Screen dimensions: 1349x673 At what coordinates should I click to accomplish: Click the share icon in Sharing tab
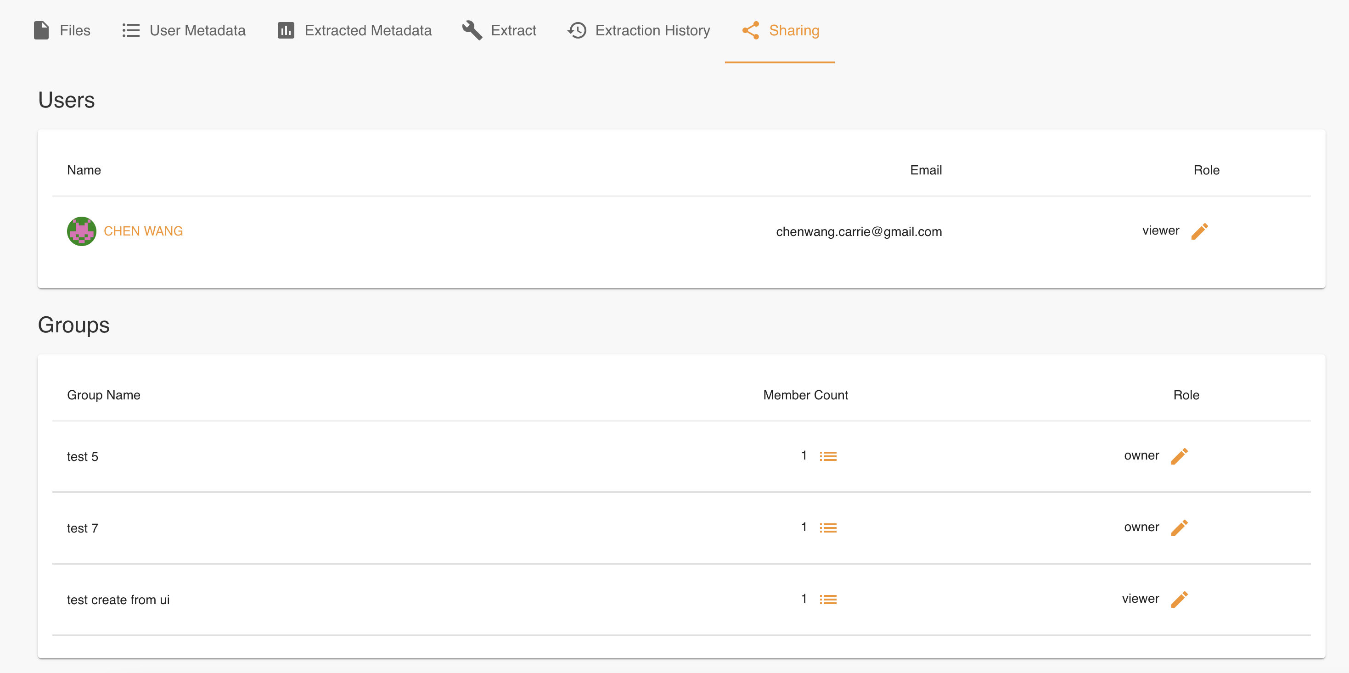(750, 30)
